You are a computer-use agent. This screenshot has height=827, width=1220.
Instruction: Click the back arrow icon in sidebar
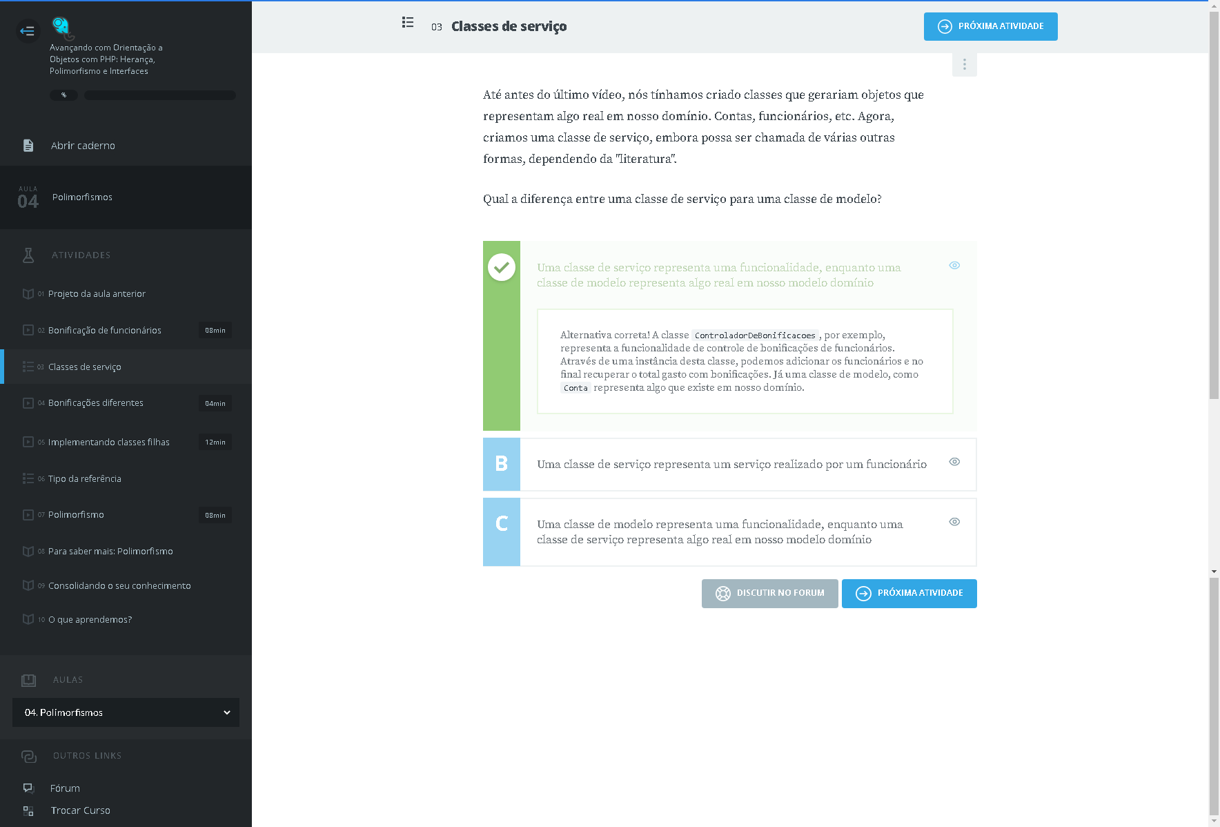tap(27, 30)
